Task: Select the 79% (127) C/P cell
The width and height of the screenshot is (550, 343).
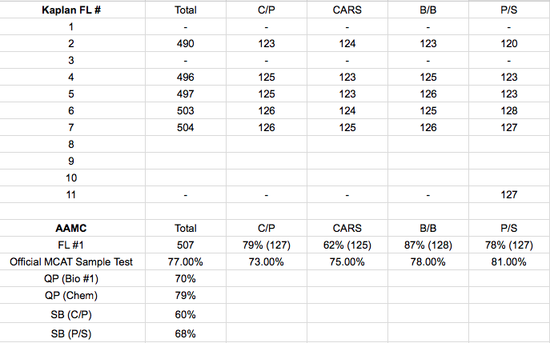Action: pos(267,245)
